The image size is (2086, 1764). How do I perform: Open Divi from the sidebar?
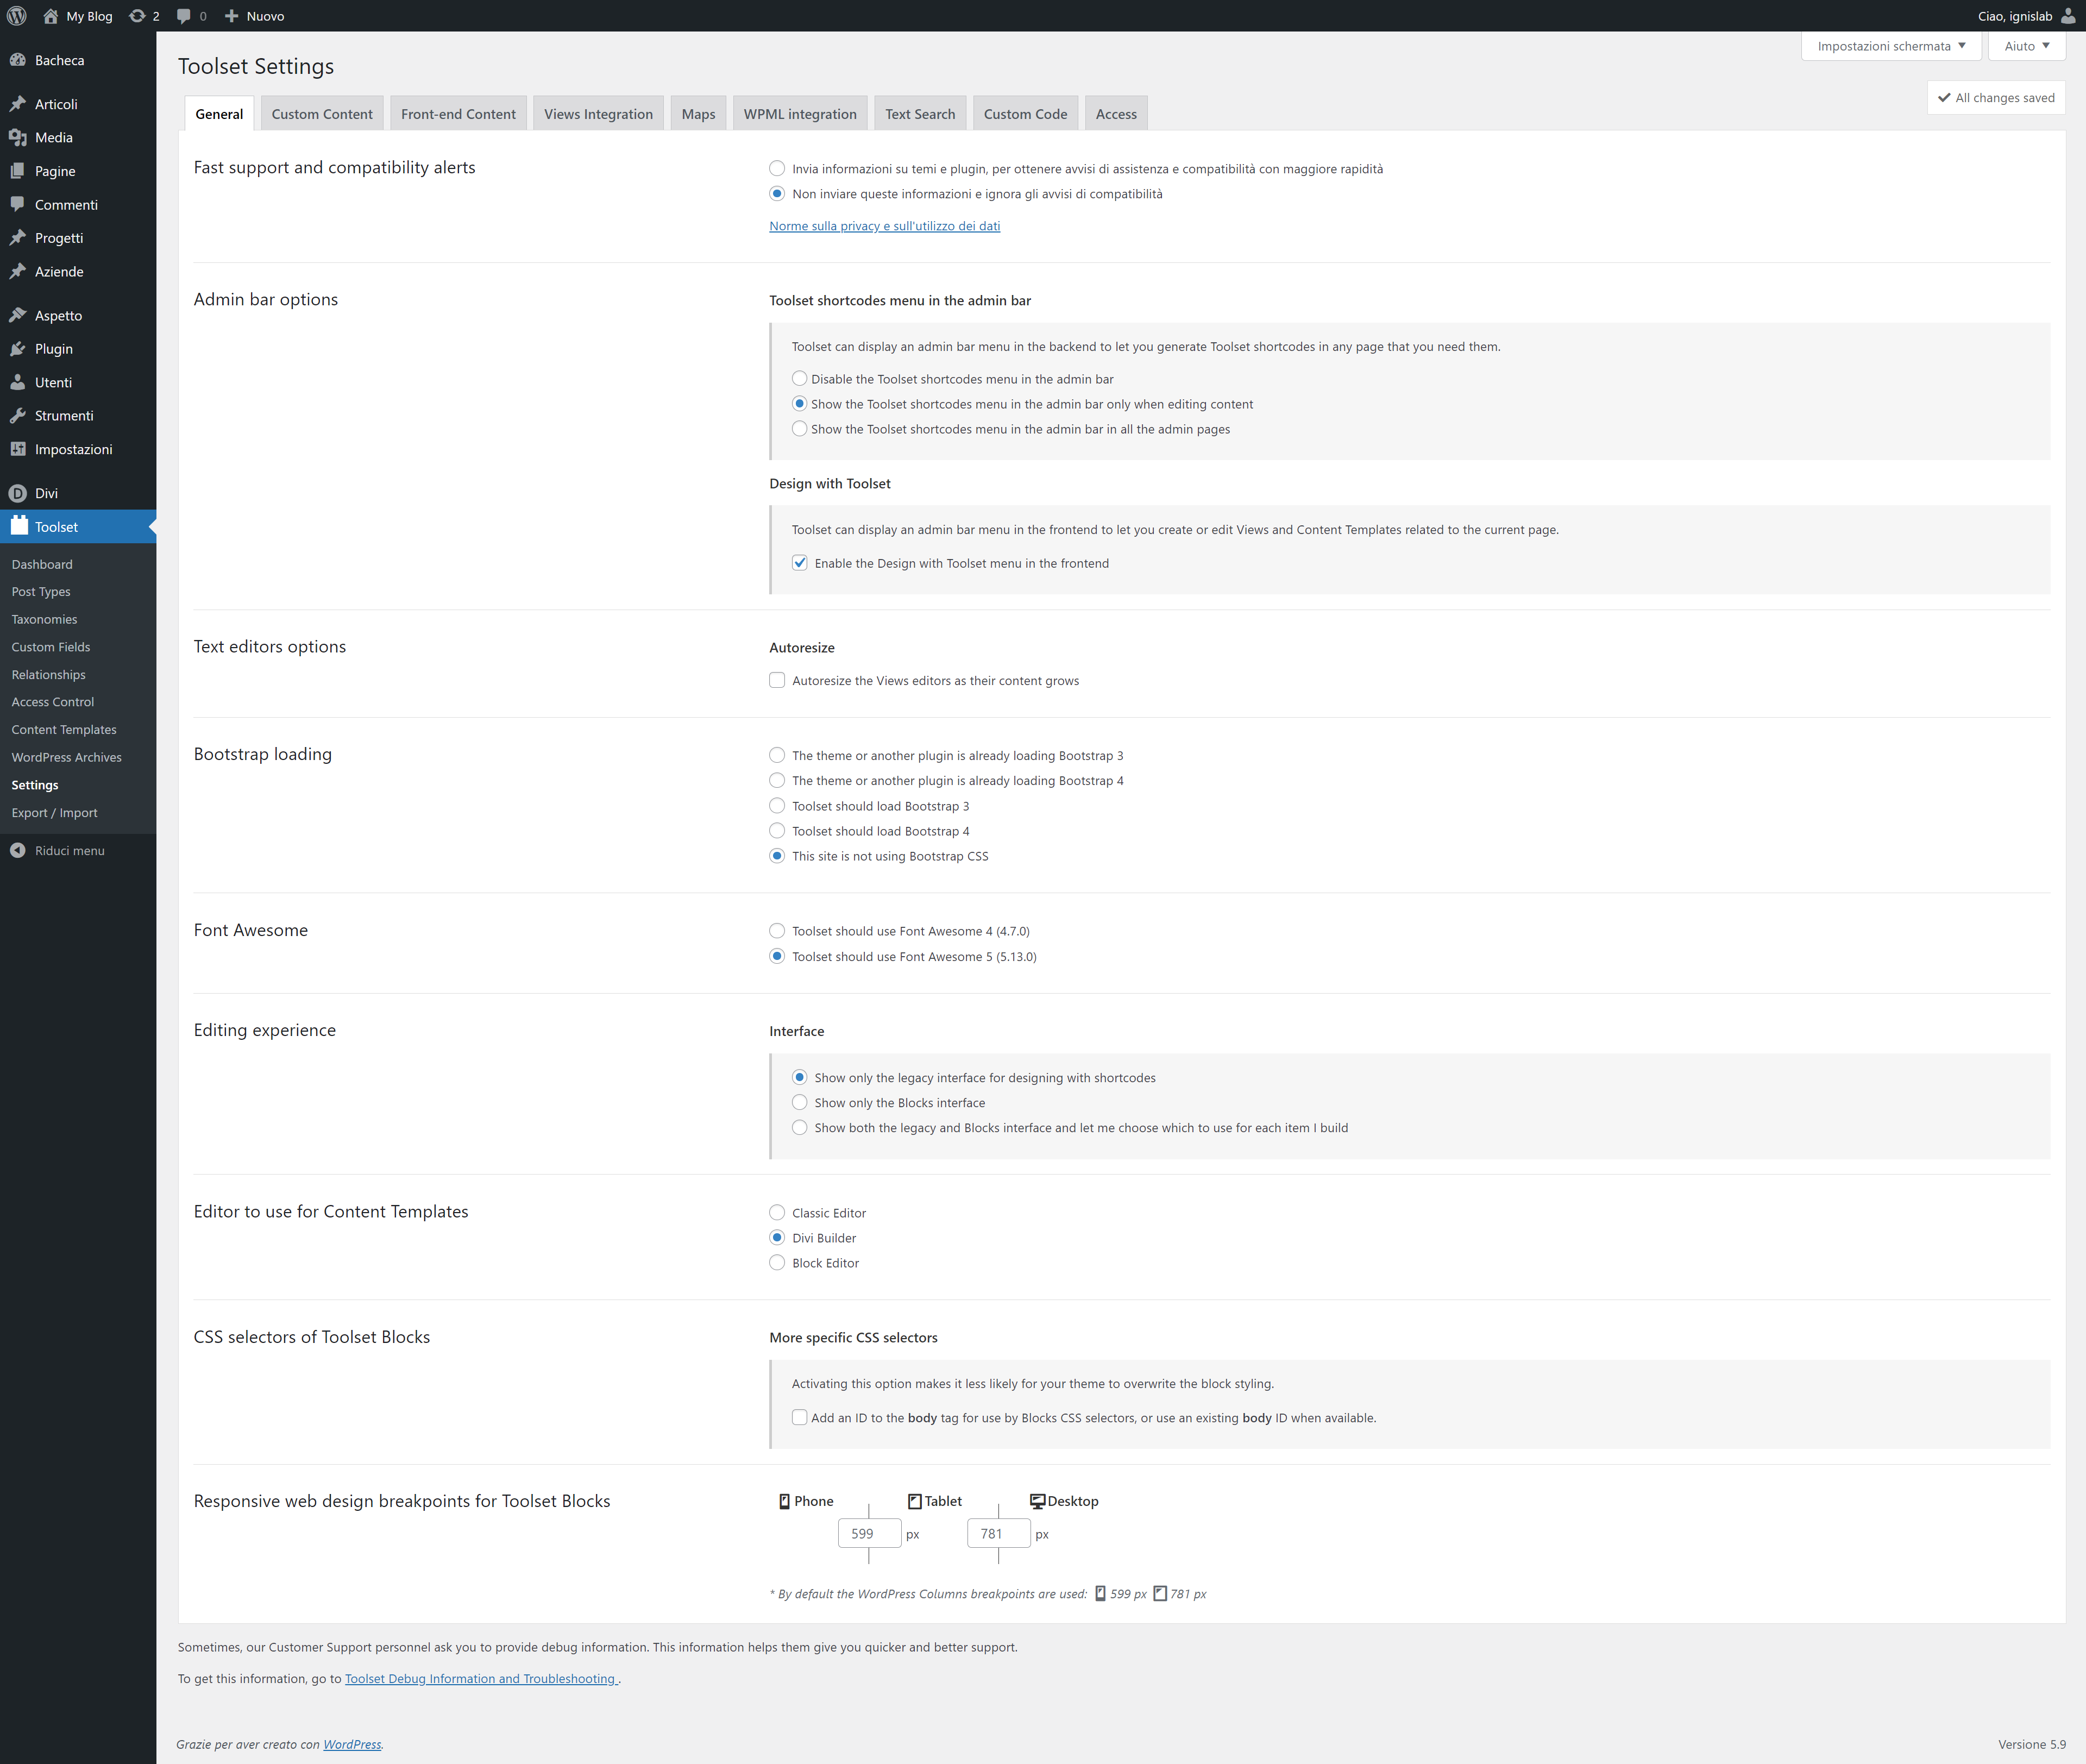(x=46, y=493)
